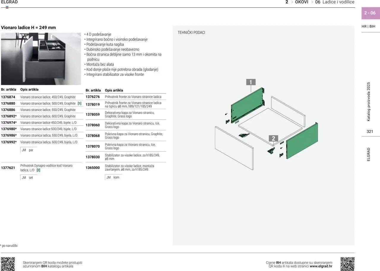Click the chevron between 2 and OKOVI
The height and width of the screenshot is (271, 380).
point(292,2)
